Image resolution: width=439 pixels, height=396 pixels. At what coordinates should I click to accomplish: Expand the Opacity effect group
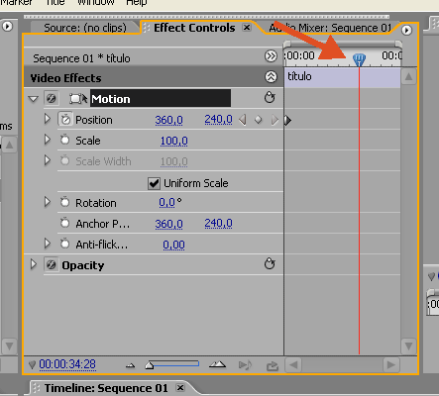pyautogui.click(x=34, y=264)
